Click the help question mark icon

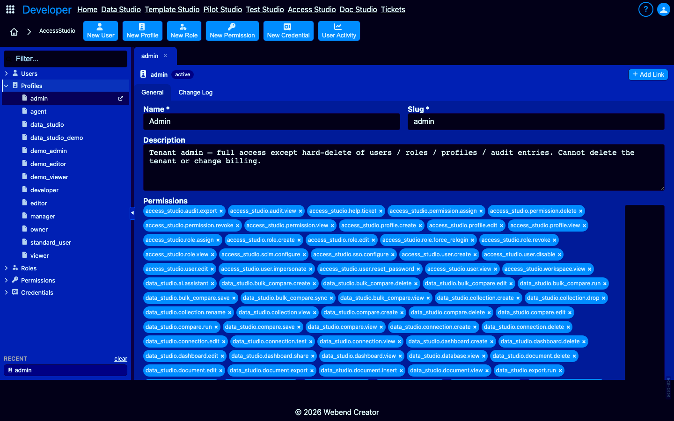coord(645,9)
